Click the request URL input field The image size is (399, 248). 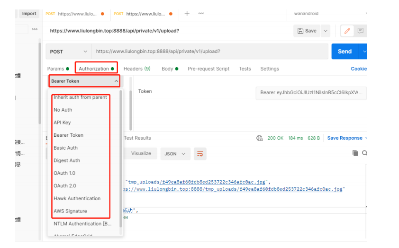tap(210, 51)
